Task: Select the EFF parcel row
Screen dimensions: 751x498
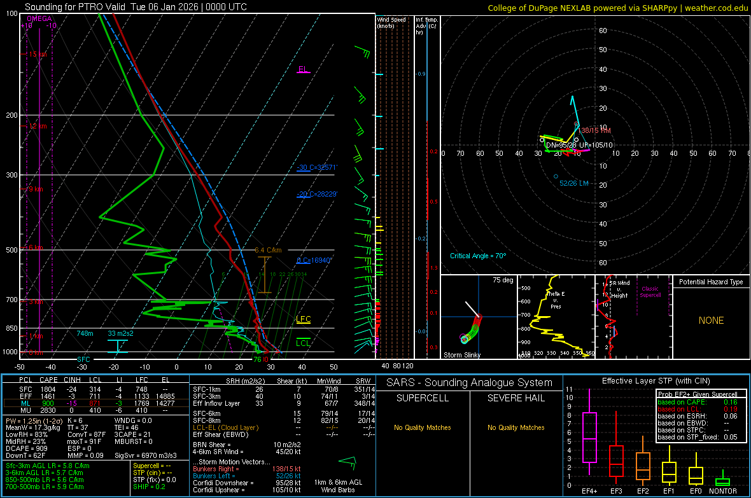Action: 95,396
